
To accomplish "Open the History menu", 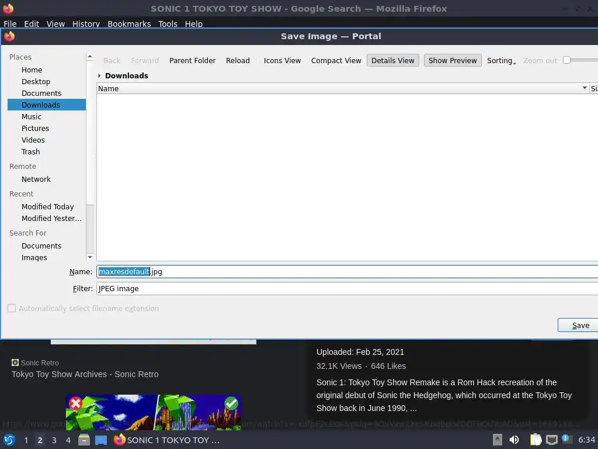I will [x=86, y=23].
